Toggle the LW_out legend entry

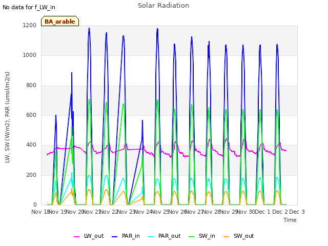click(89, 236)
